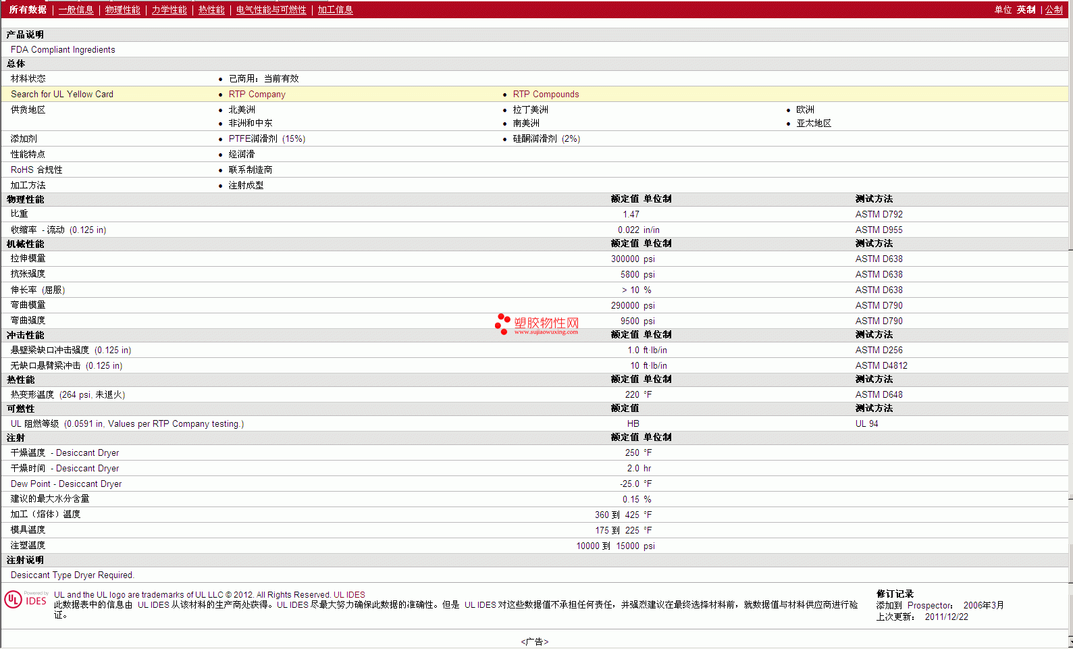Click the 广告 label at the bottom

[535, 642]
